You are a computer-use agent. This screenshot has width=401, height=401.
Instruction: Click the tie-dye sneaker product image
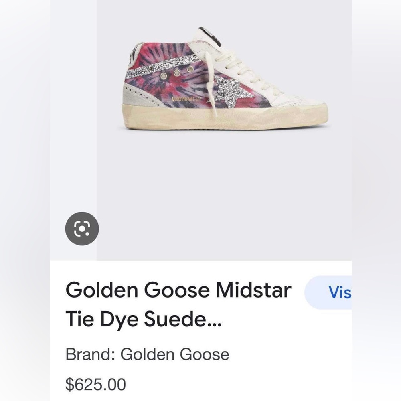225,80
